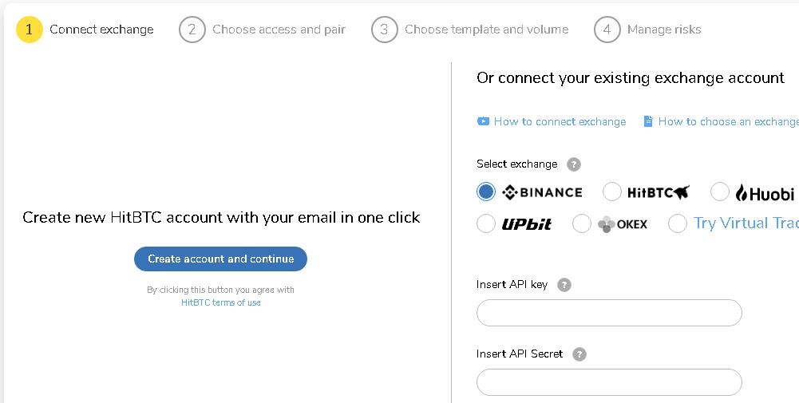Select the HitBTC radio button
Viewport: 799px width, 403px height.
(612, 192)
